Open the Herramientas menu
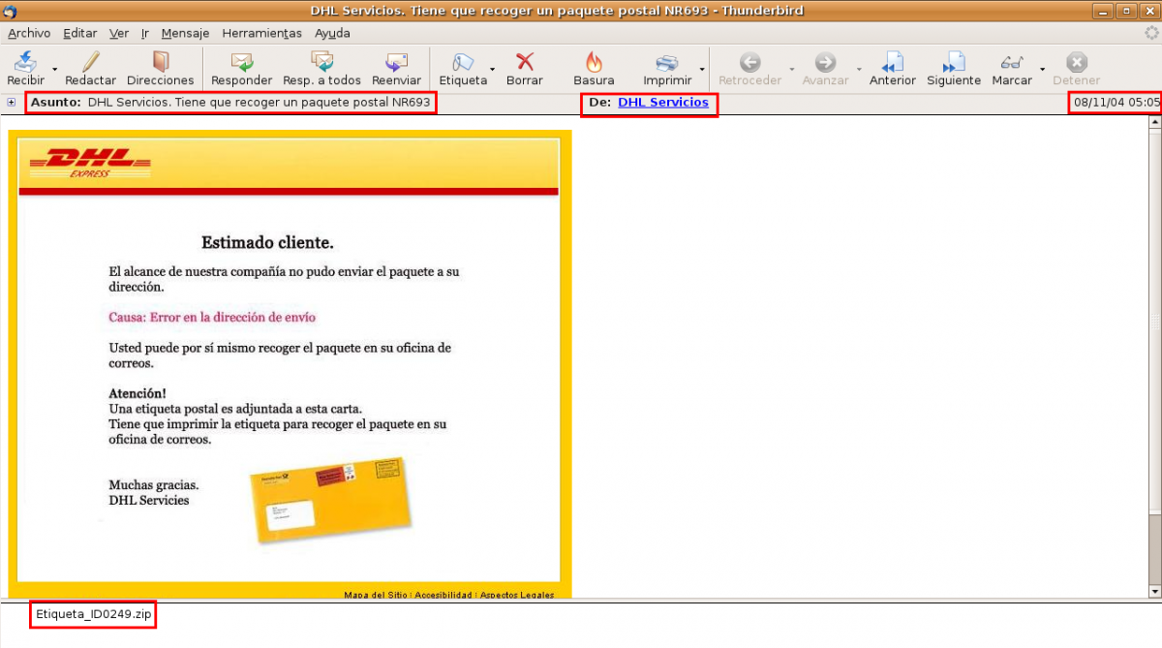This screenshot has height=648, width=1162. point(261,33)
